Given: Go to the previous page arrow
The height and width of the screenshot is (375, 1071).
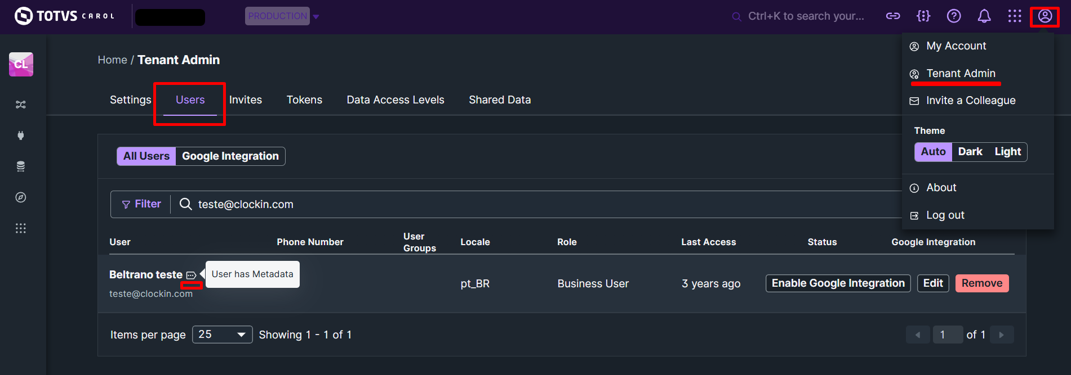Looking at the screenshot, I should (918, 335).
